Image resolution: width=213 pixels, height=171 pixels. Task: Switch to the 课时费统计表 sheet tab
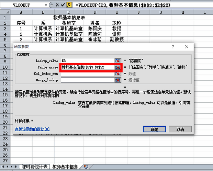click(x=35, y=167)
